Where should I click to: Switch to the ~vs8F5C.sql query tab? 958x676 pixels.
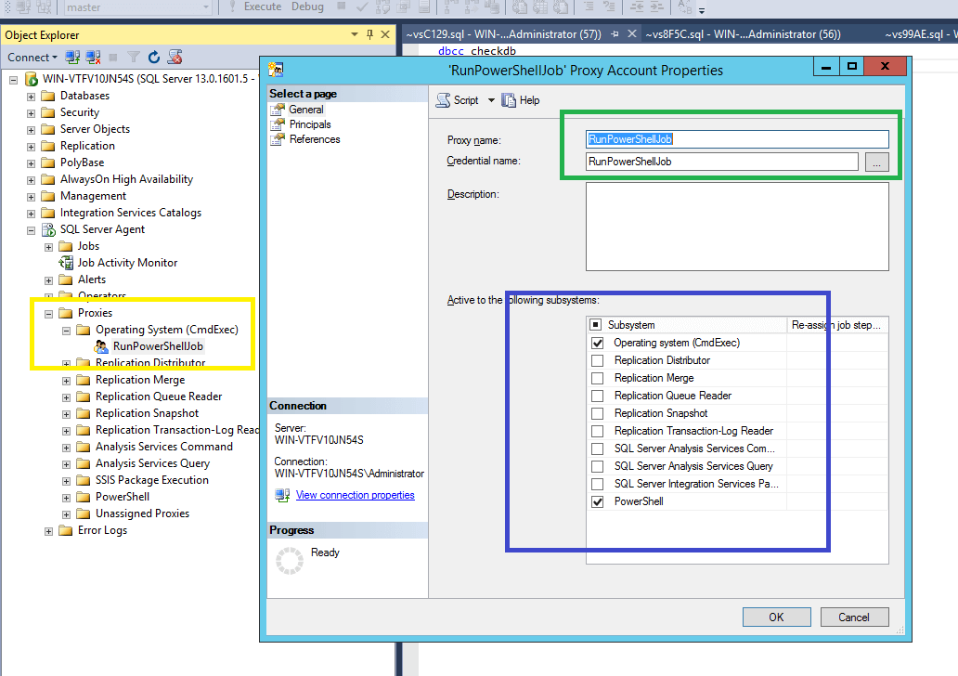[743, 34]
